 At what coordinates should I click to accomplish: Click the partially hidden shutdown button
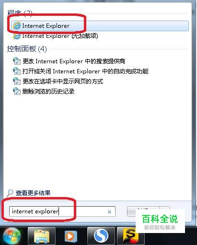click(143, 211)
